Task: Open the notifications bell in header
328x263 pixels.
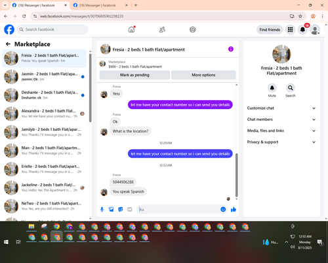Action: click(302, 30)
